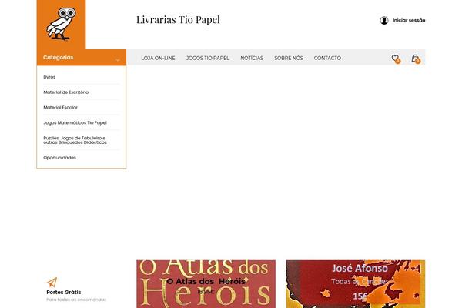Open the NOTÍCIAS page
462x308 pixels.
[x=252, y=58]
